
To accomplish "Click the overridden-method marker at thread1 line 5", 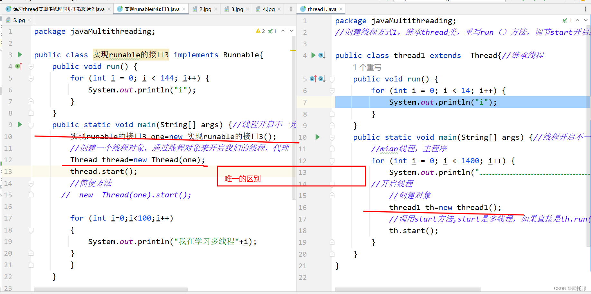I will tap(322, 79).
